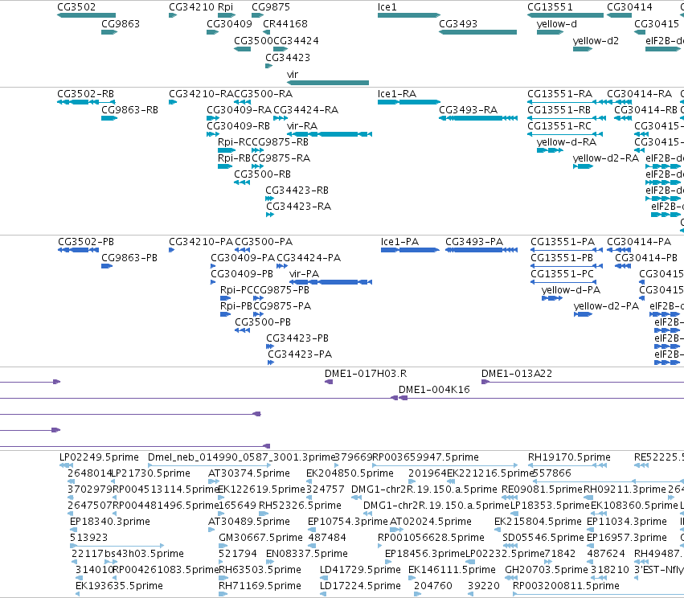
Task: Click the AT02024.5prime EST label
Action: pyautogui.click(x=431, y=522)
